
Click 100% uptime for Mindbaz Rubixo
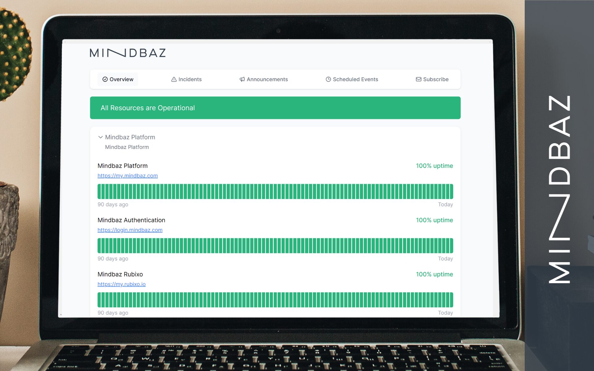[x=434, y=274]
